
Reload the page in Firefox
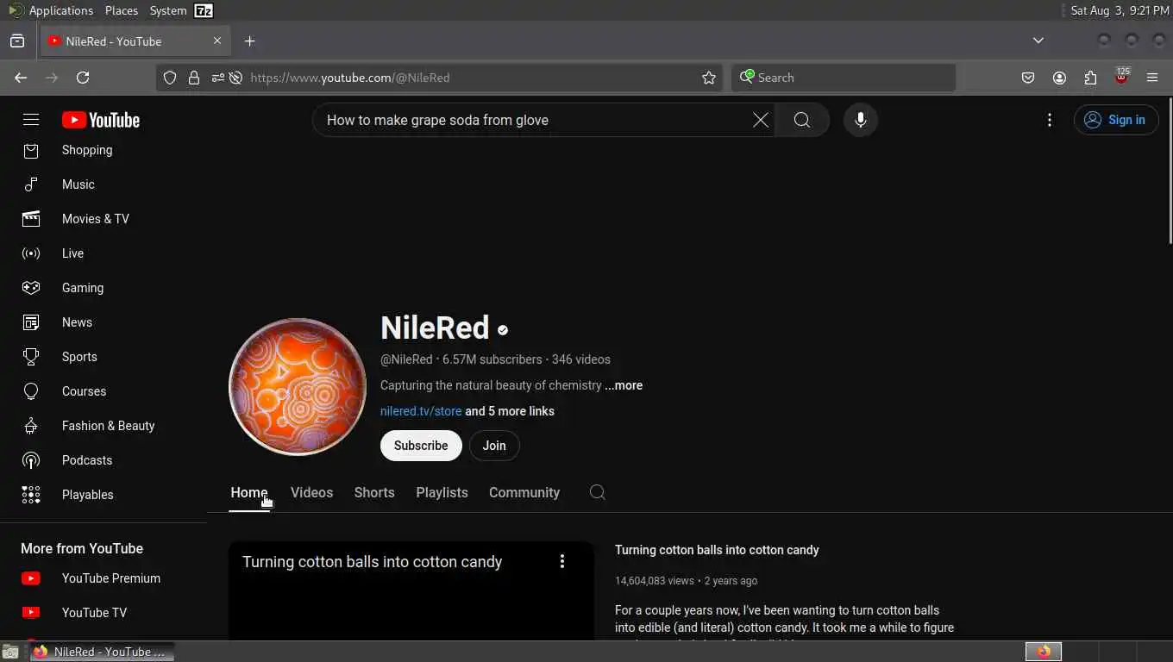83,78
